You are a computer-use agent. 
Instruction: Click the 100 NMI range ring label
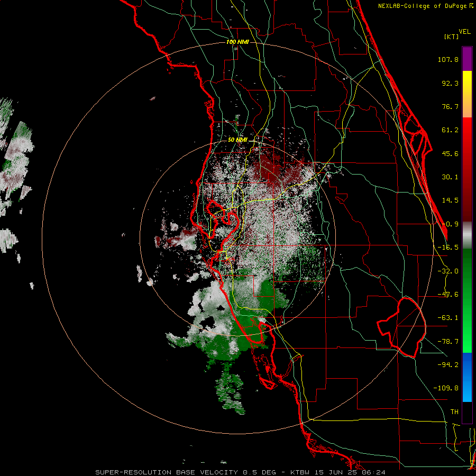[x=237, y=42]
